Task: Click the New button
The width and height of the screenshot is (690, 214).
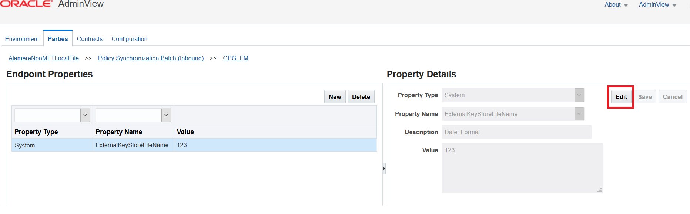Action: [x=335, y=96]
